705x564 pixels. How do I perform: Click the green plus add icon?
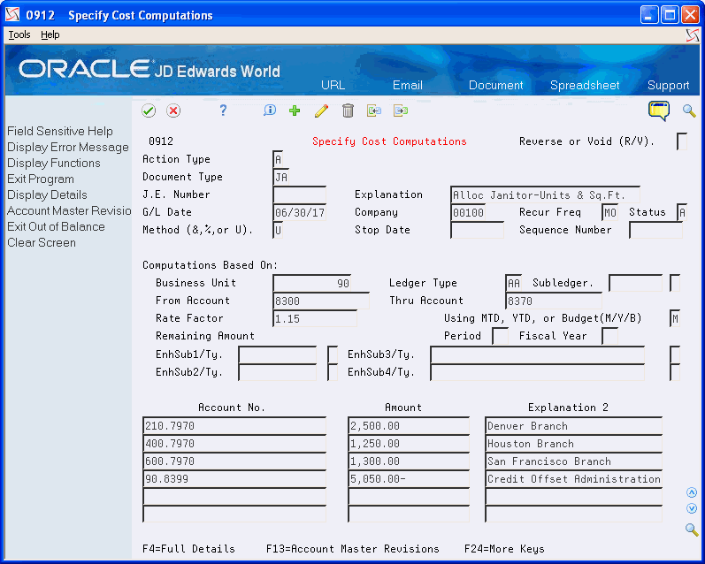coord(295,111)
